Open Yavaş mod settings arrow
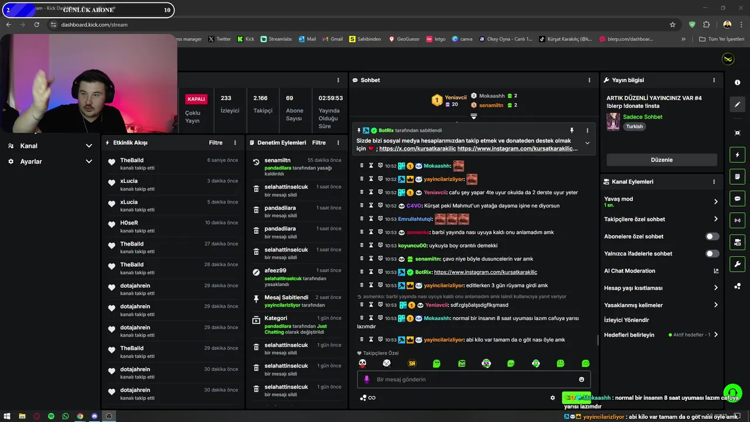Screen dimensions: 750x422 [715, 202]
